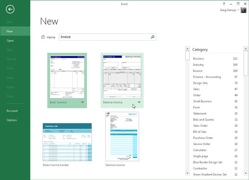This screenshot has height=180, width=249.
Task: Filter by Small Business category
Action: pyautogui.click(x=215, y=101)
